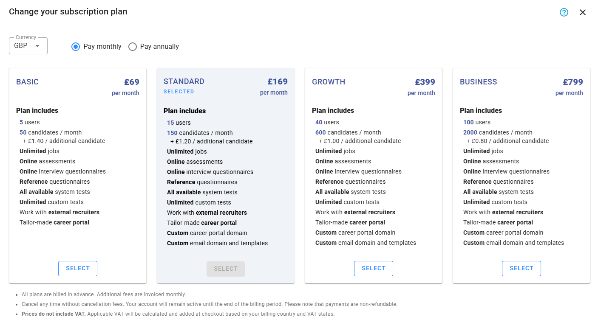Click the STANDARD plan heading
This screenshot has width=598, height=325.
click(184, 81)
